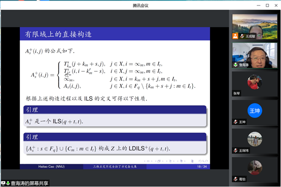281x187 pixels.
Task: Click the beamer next-frame arrow icon
Action: coord(163,161)
